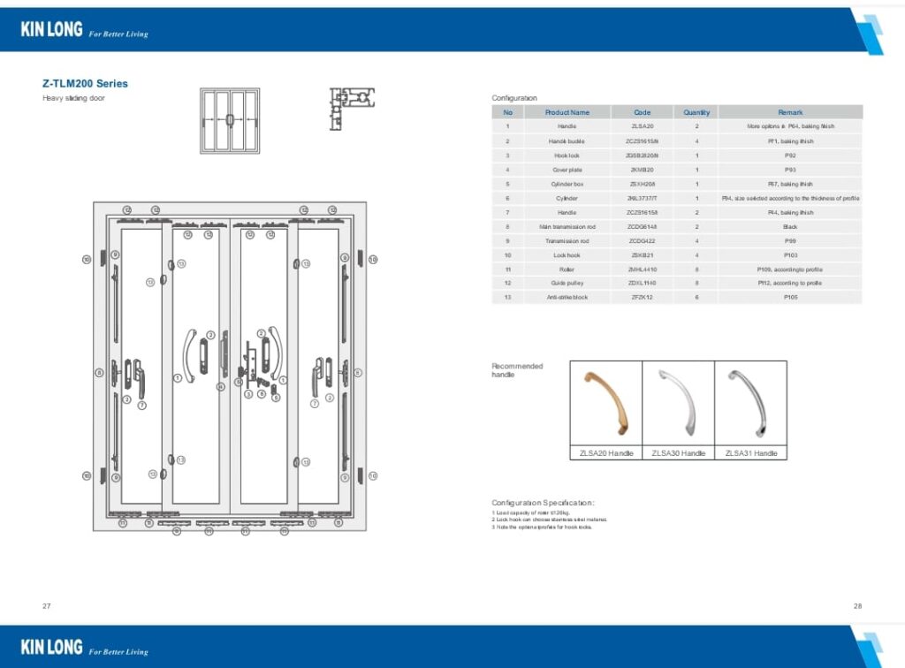This screenshot has width=905, height=668.
Task: Click the Cylinder box product name cell
Action: pyautogui.click(x=567, y=184)
